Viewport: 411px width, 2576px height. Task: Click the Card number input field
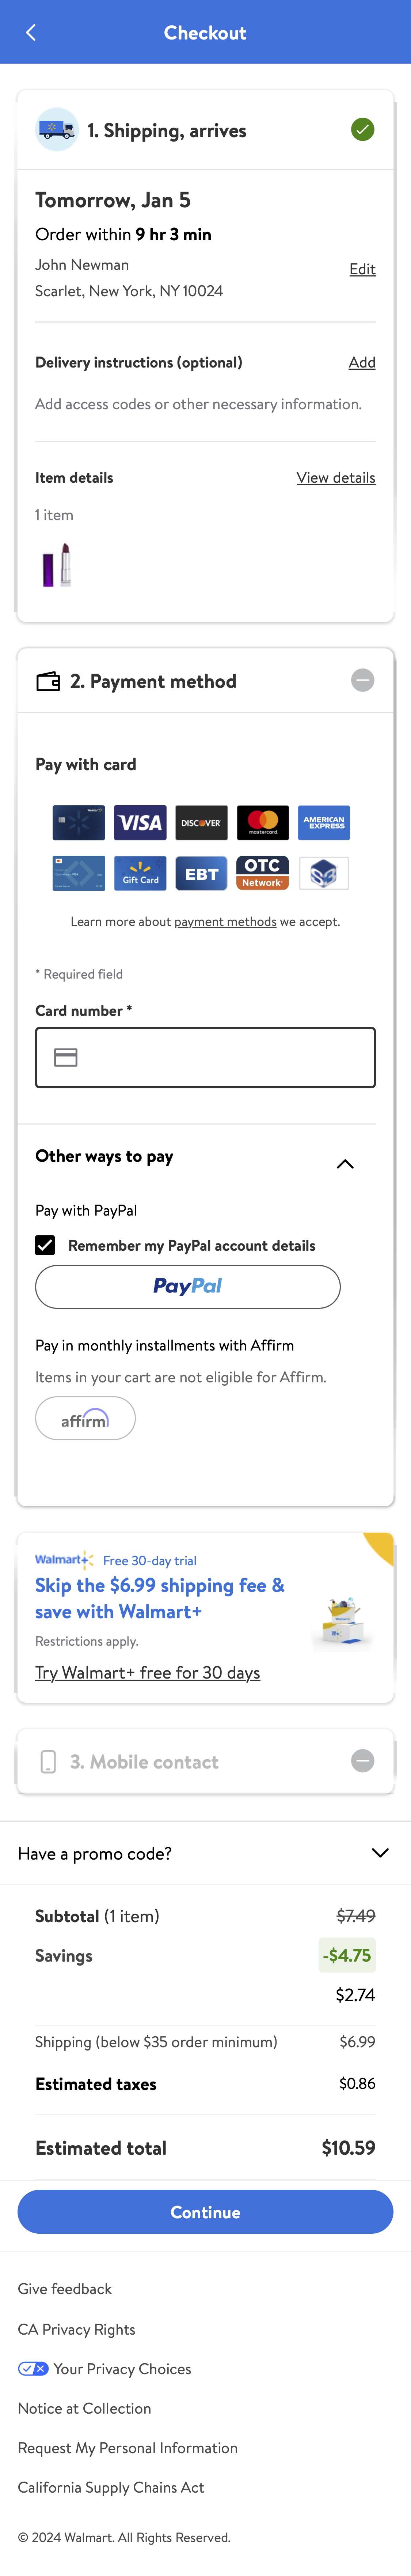coord(205,1057)
